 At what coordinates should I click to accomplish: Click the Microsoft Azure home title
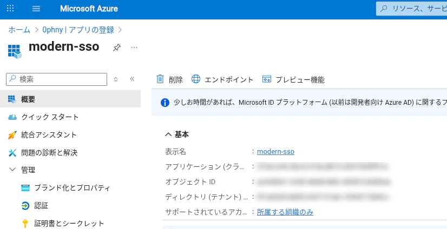(89, 9)
